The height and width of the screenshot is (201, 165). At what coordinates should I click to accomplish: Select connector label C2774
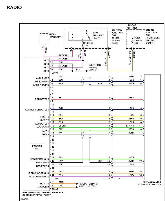coord(107,179)
